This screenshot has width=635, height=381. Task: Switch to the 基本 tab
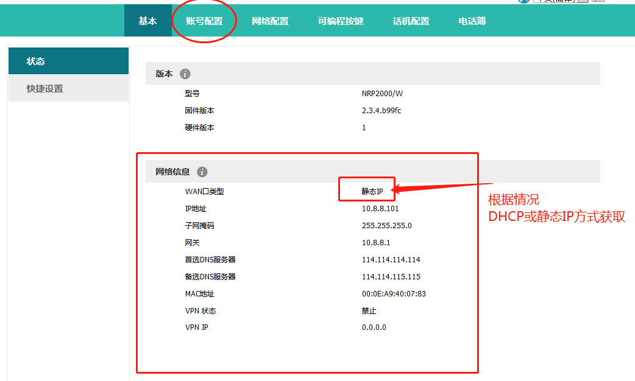[147, 21]
